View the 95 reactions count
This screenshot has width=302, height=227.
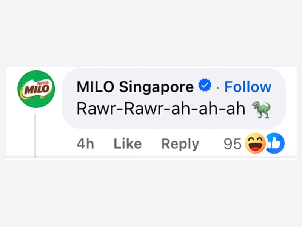coord(232,144)
